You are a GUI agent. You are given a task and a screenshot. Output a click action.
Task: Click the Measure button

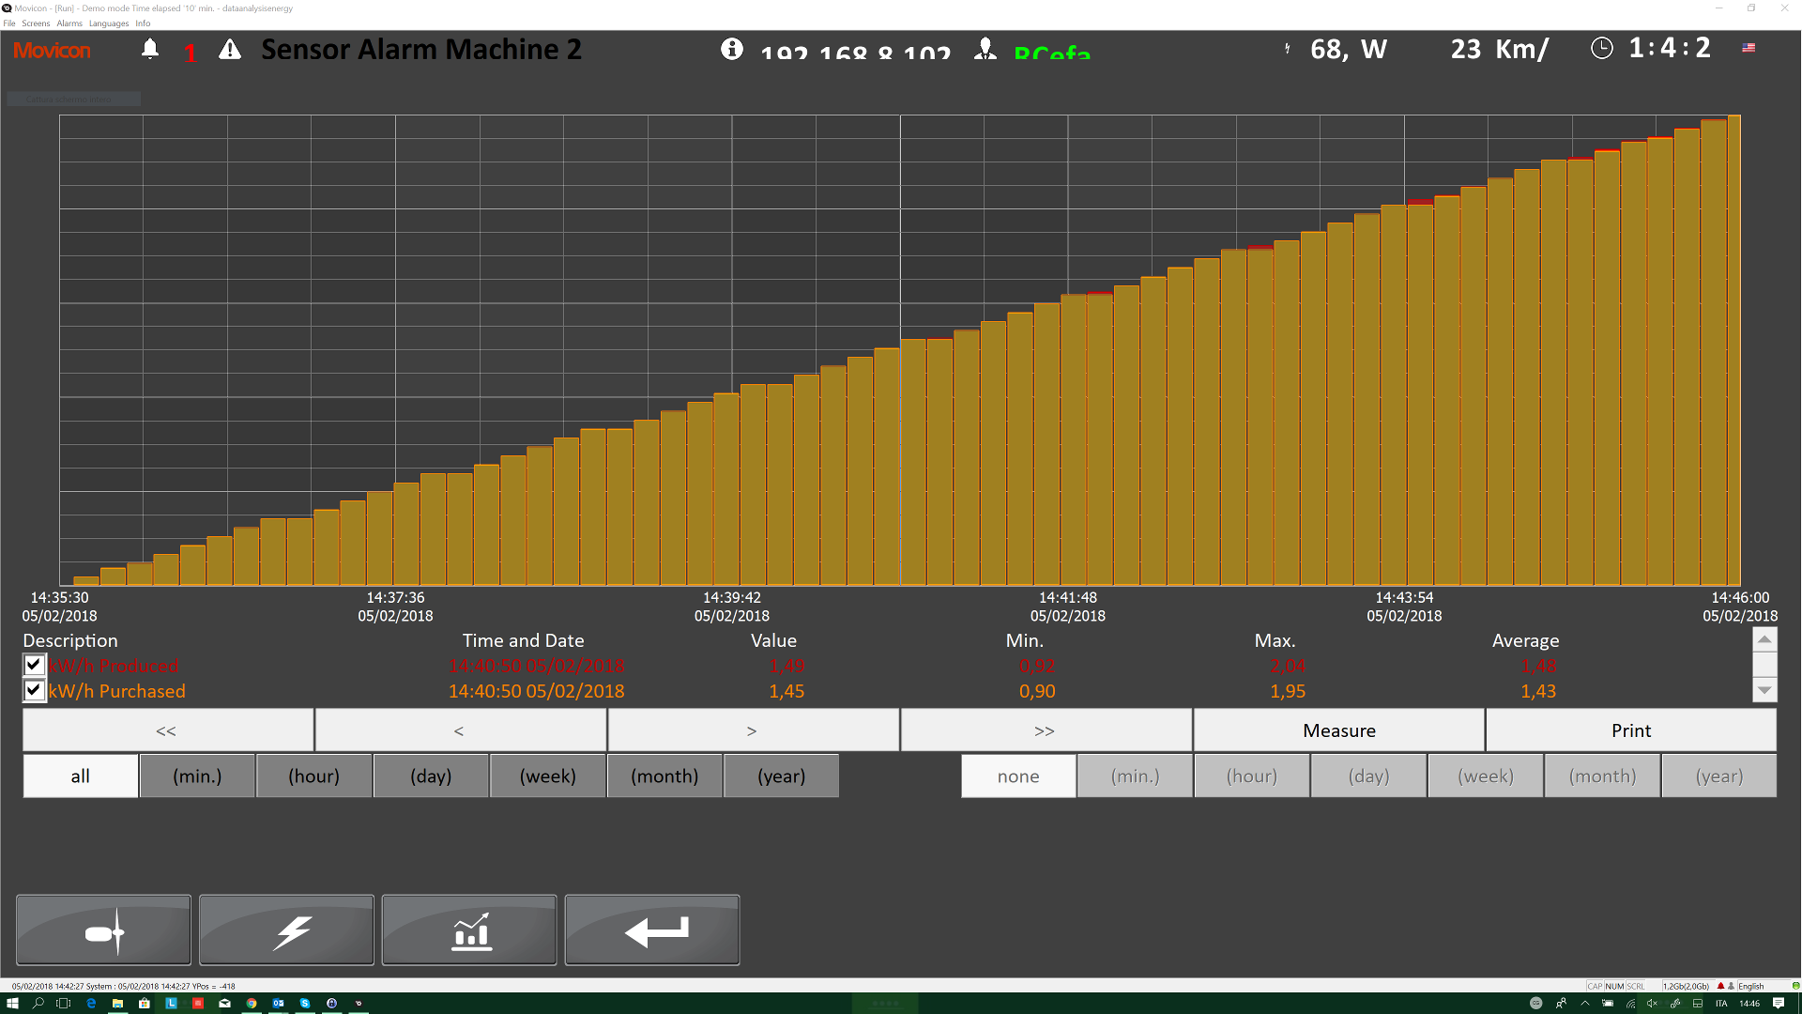[1339, 730]
